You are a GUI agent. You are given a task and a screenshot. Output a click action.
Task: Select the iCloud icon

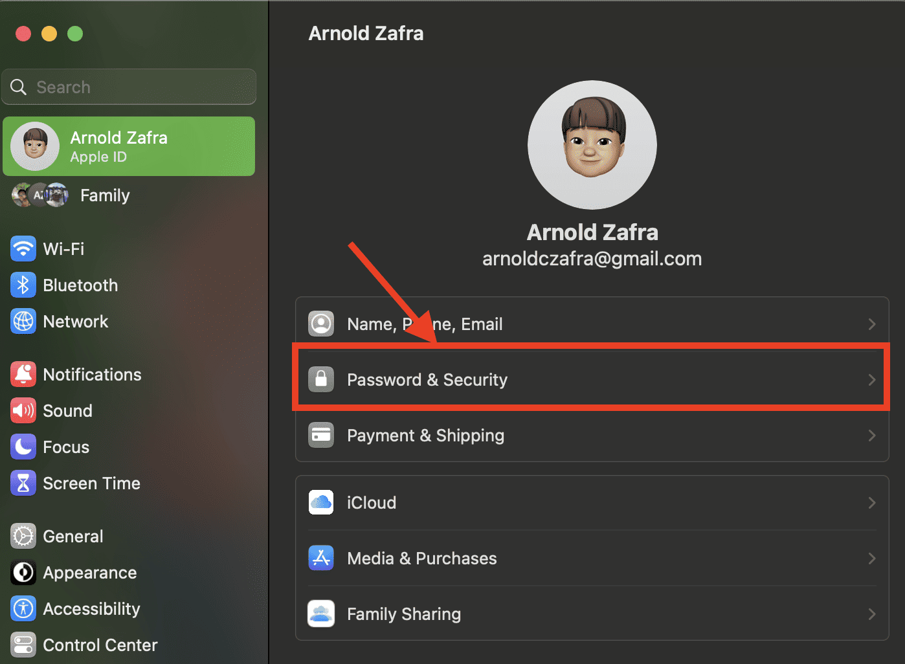321,502
